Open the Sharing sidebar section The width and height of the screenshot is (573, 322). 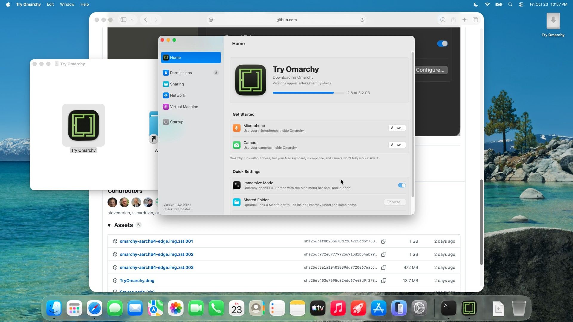pos(191,84)
